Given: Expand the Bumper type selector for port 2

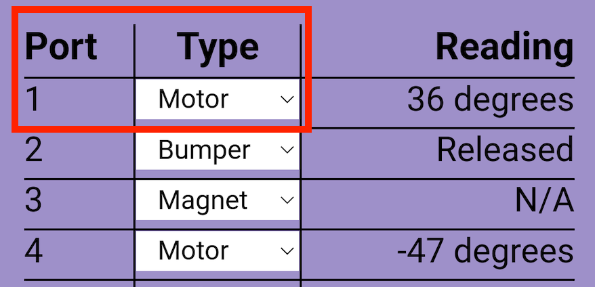Looking at the screenshot, I should coord(217,150).
